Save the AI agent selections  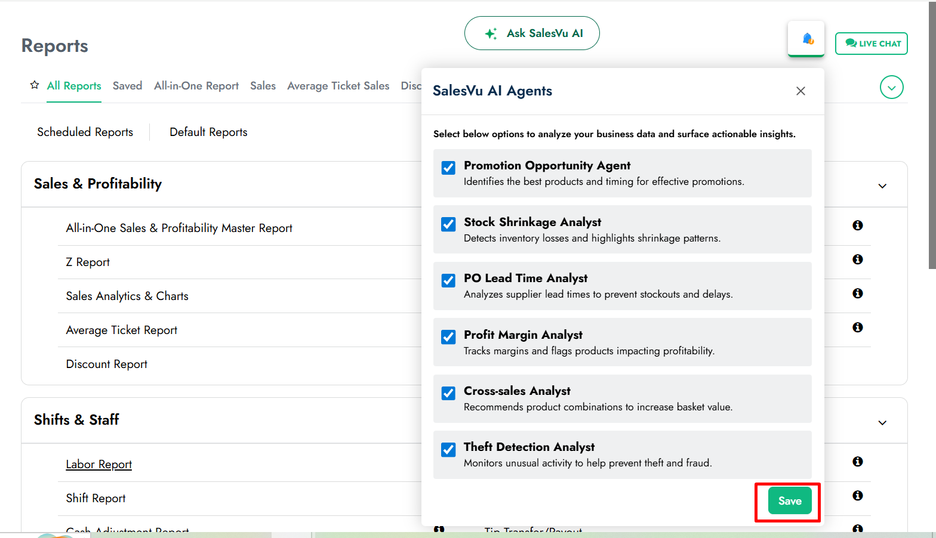pyautogui.click(x=789, y=501)
